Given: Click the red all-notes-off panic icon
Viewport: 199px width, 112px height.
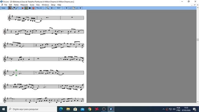Looking at the screenshot, I should coord(33,8).
